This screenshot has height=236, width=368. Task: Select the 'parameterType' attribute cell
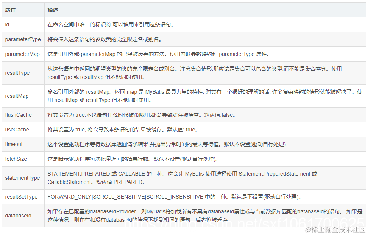tap(23, 39)
